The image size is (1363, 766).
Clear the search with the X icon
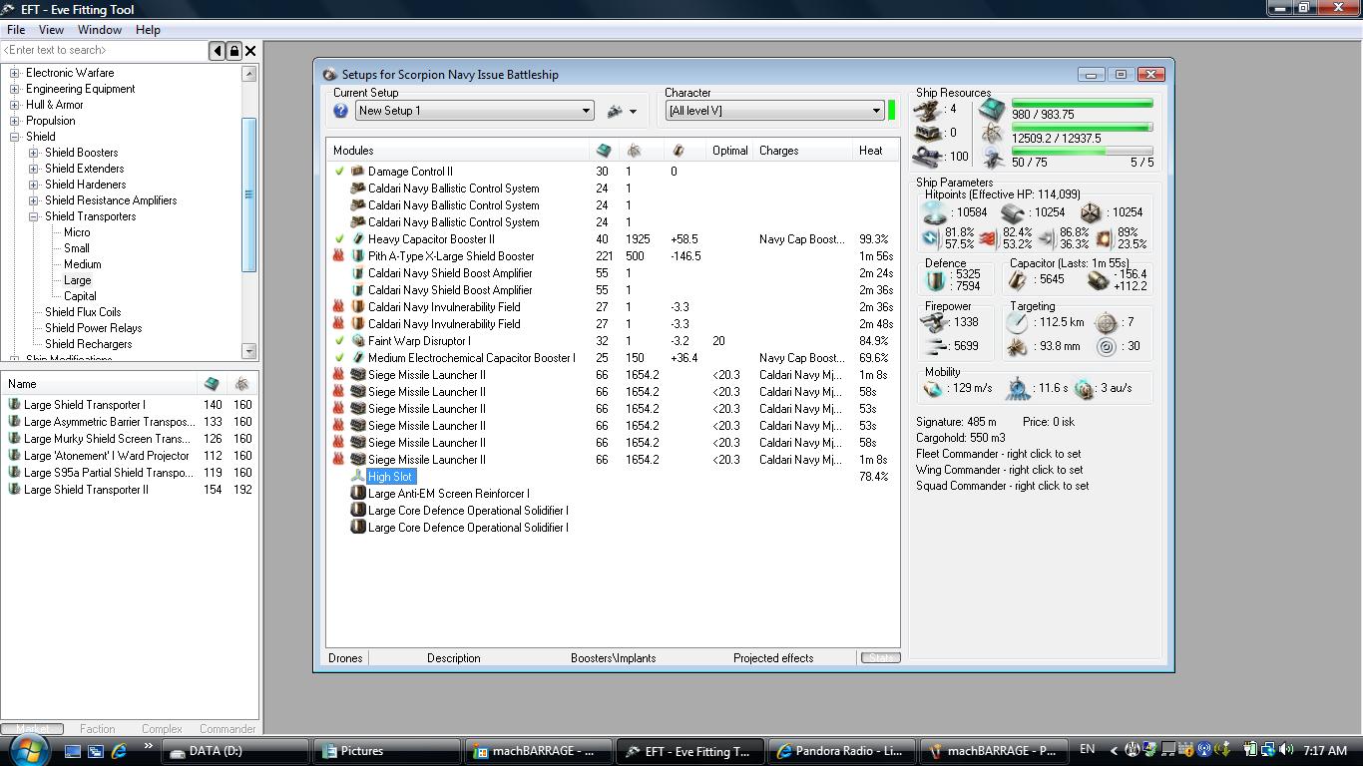point(250,51)
